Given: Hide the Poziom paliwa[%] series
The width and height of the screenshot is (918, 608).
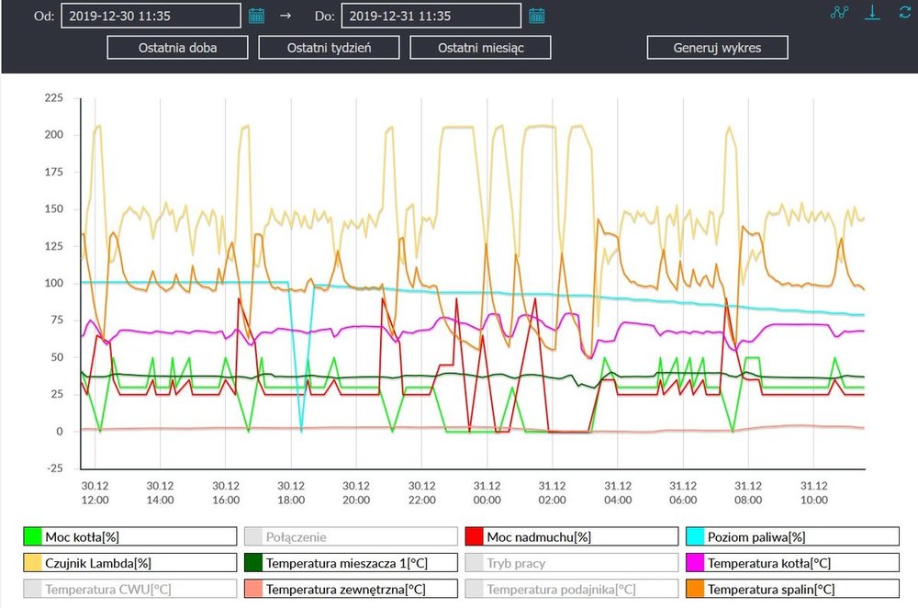Looking at the screenshot, I should coord(789,536).
